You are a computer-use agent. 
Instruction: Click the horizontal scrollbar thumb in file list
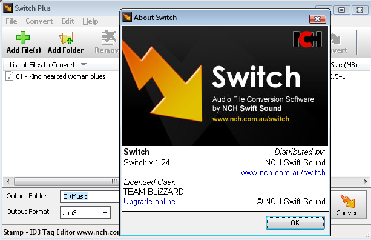[x=67, y=182]
